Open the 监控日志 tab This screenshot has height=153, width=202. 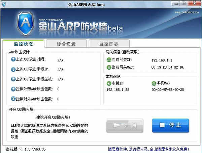[109, 44]
